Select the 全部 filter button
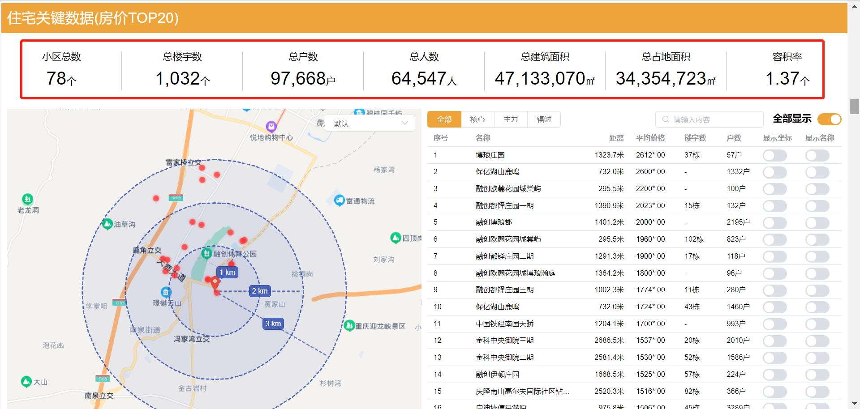 (x=444, y=119)
